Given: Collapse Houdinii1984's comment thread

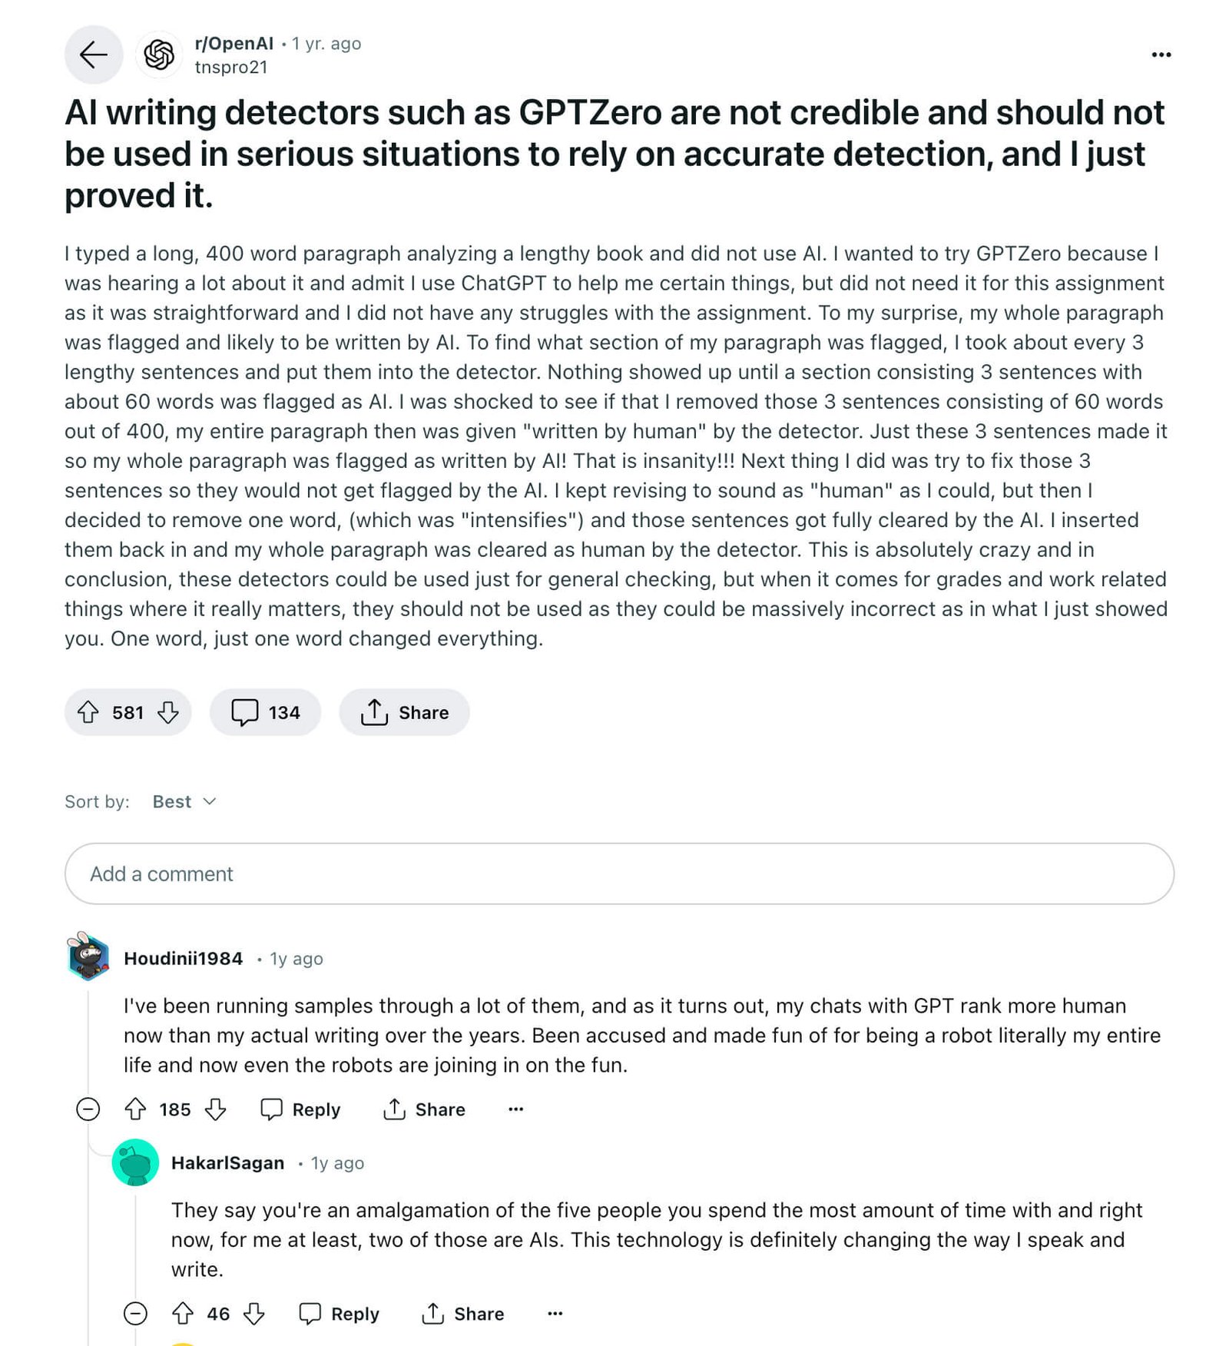Looking at the screenshot, I should click(89, 1109).
